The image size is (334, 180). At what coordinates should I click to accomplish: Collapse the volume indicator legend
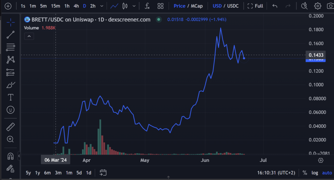click(x=29, y=36)
